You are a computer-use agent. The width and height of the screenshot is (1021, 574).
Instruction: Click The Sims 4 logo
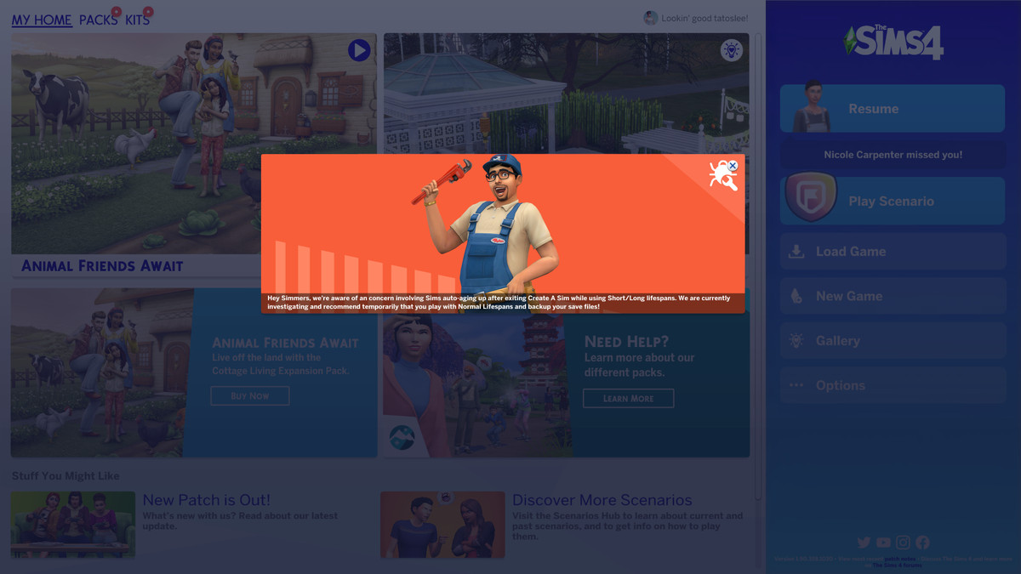[x=893, y=41]
